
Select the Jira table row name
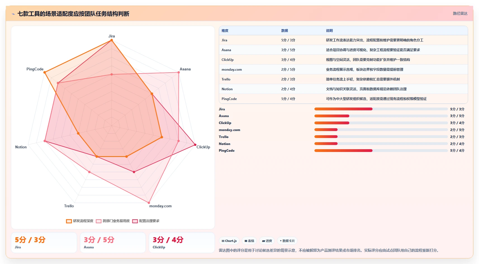(224, 40)
